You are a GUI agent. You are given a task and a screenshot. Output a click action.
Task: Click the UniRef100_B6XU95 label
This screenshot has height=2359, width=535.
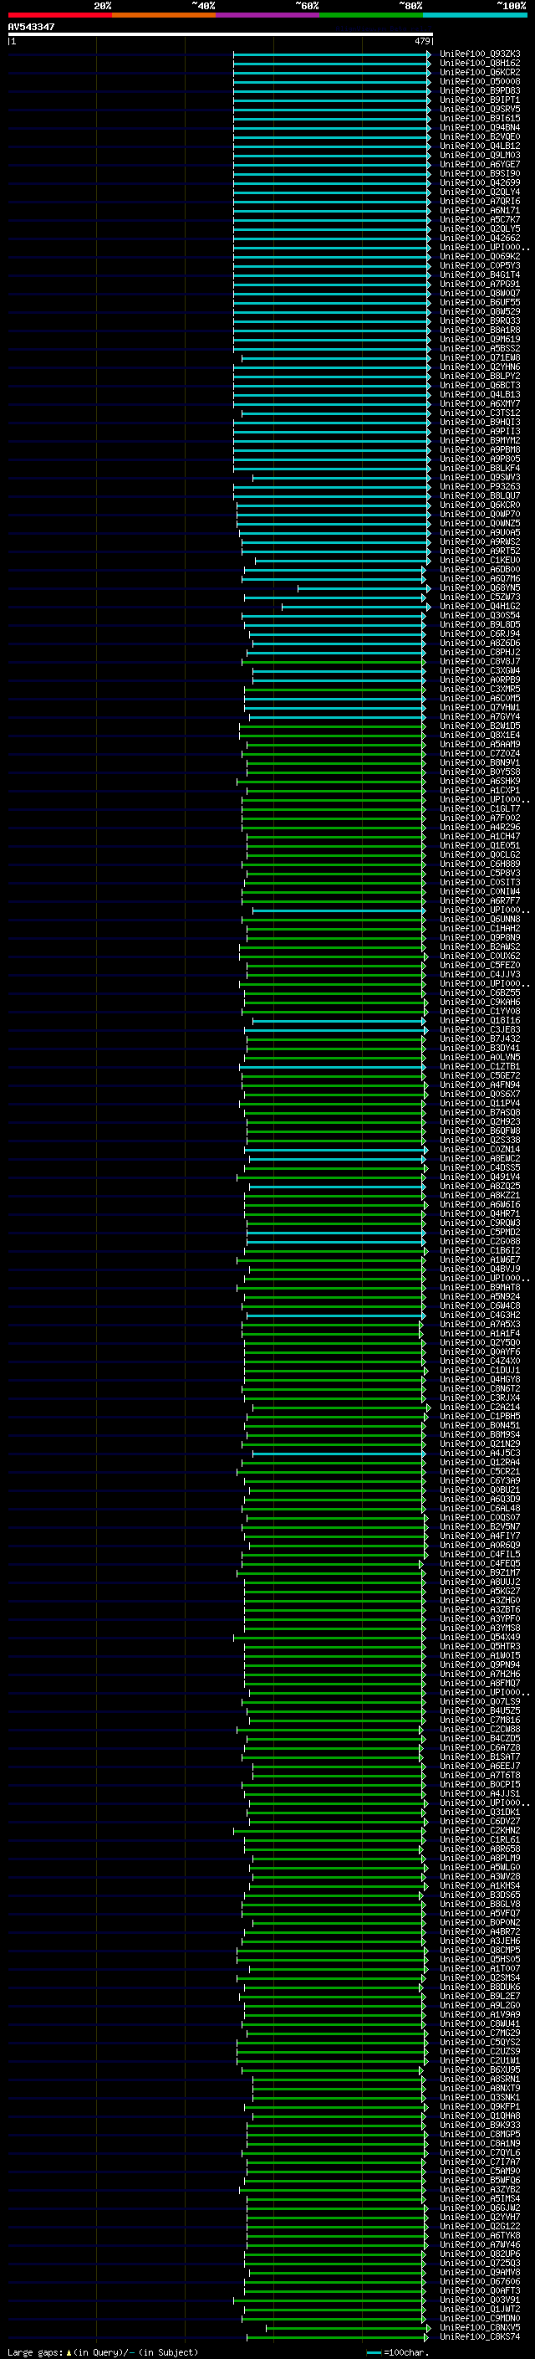coord(480,2069)
